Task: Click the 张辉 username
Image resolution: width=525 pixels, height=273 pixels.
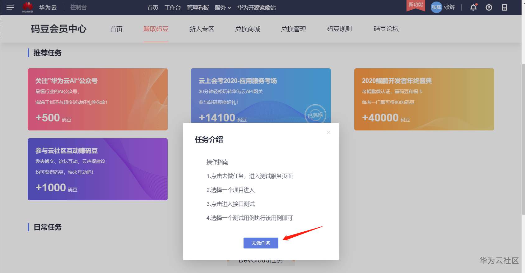Action: pyautogui.click(x=450, y=7)
